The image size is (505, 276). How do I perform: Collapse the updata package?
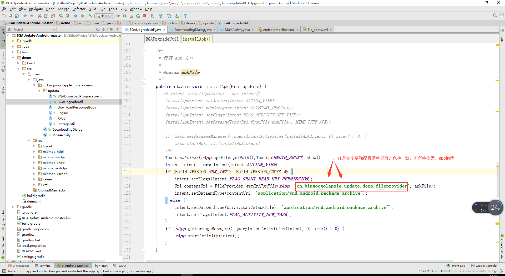click(x=39, y=91)
